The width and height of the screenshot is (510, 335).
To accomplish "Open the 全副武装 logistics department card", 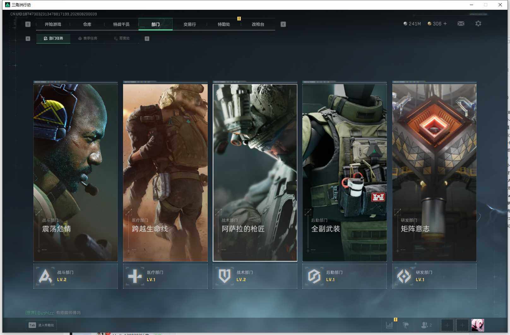I will tap(345, 172).
